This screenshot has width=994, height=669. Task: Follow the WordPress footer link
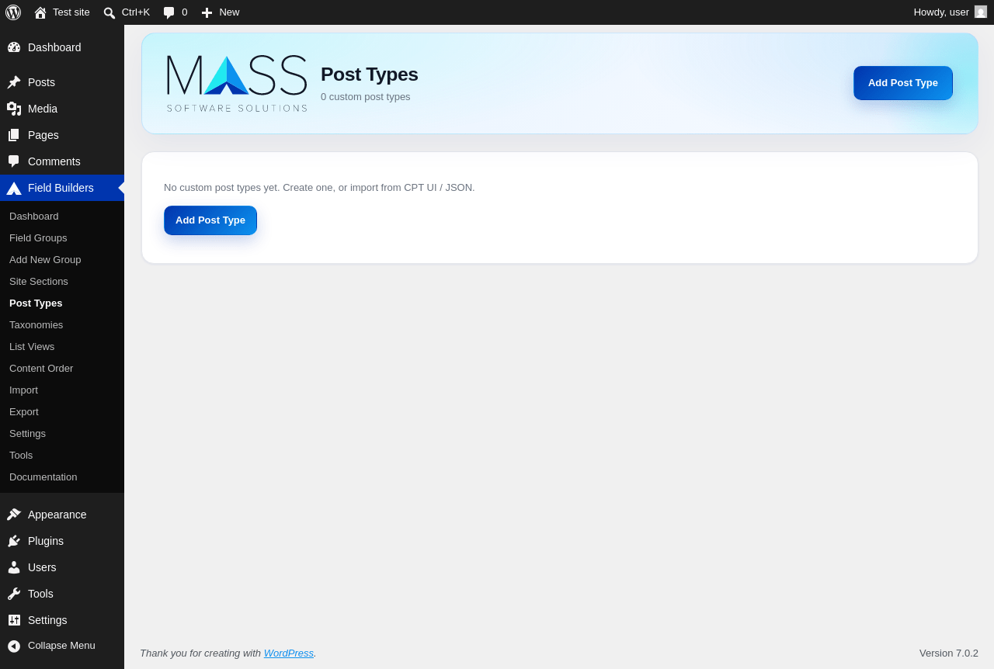(x=289, y=653)
